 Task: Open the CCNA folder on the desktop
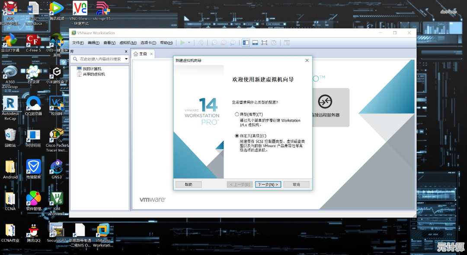click(x=10, y=201)
